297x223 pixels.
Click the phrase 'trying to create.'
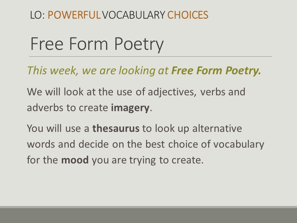pos(166,160)
